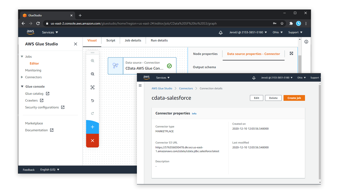Collapse the Jobs tree section
This screenshot has width=348, height=195.
pyautogui.click(x=22, y=57)
